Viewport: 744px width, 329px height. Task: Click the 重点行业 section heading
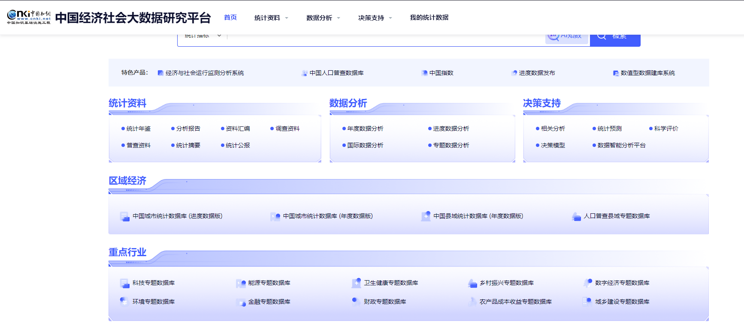coord(127,252)
